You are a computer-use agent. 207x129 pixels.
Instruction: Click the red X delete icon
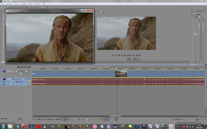[79, 120]
